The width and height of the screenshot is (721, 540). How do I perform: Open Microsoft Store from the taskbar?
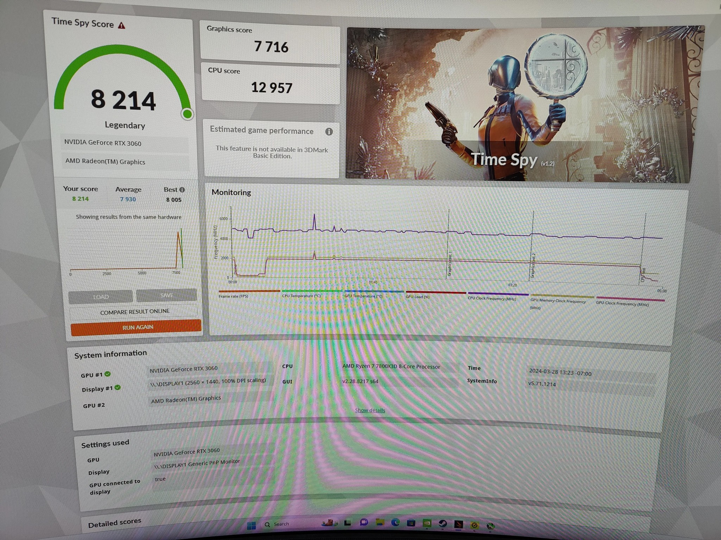(411, 523)
